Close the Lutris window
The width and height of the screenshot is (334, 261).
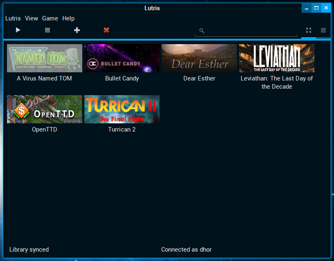point(326,8)
